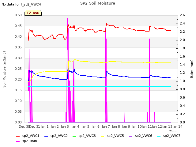Screen dimensions: 196x147
Task: Click the Jan 1 x-axis tick label
Action: (44, 126)
